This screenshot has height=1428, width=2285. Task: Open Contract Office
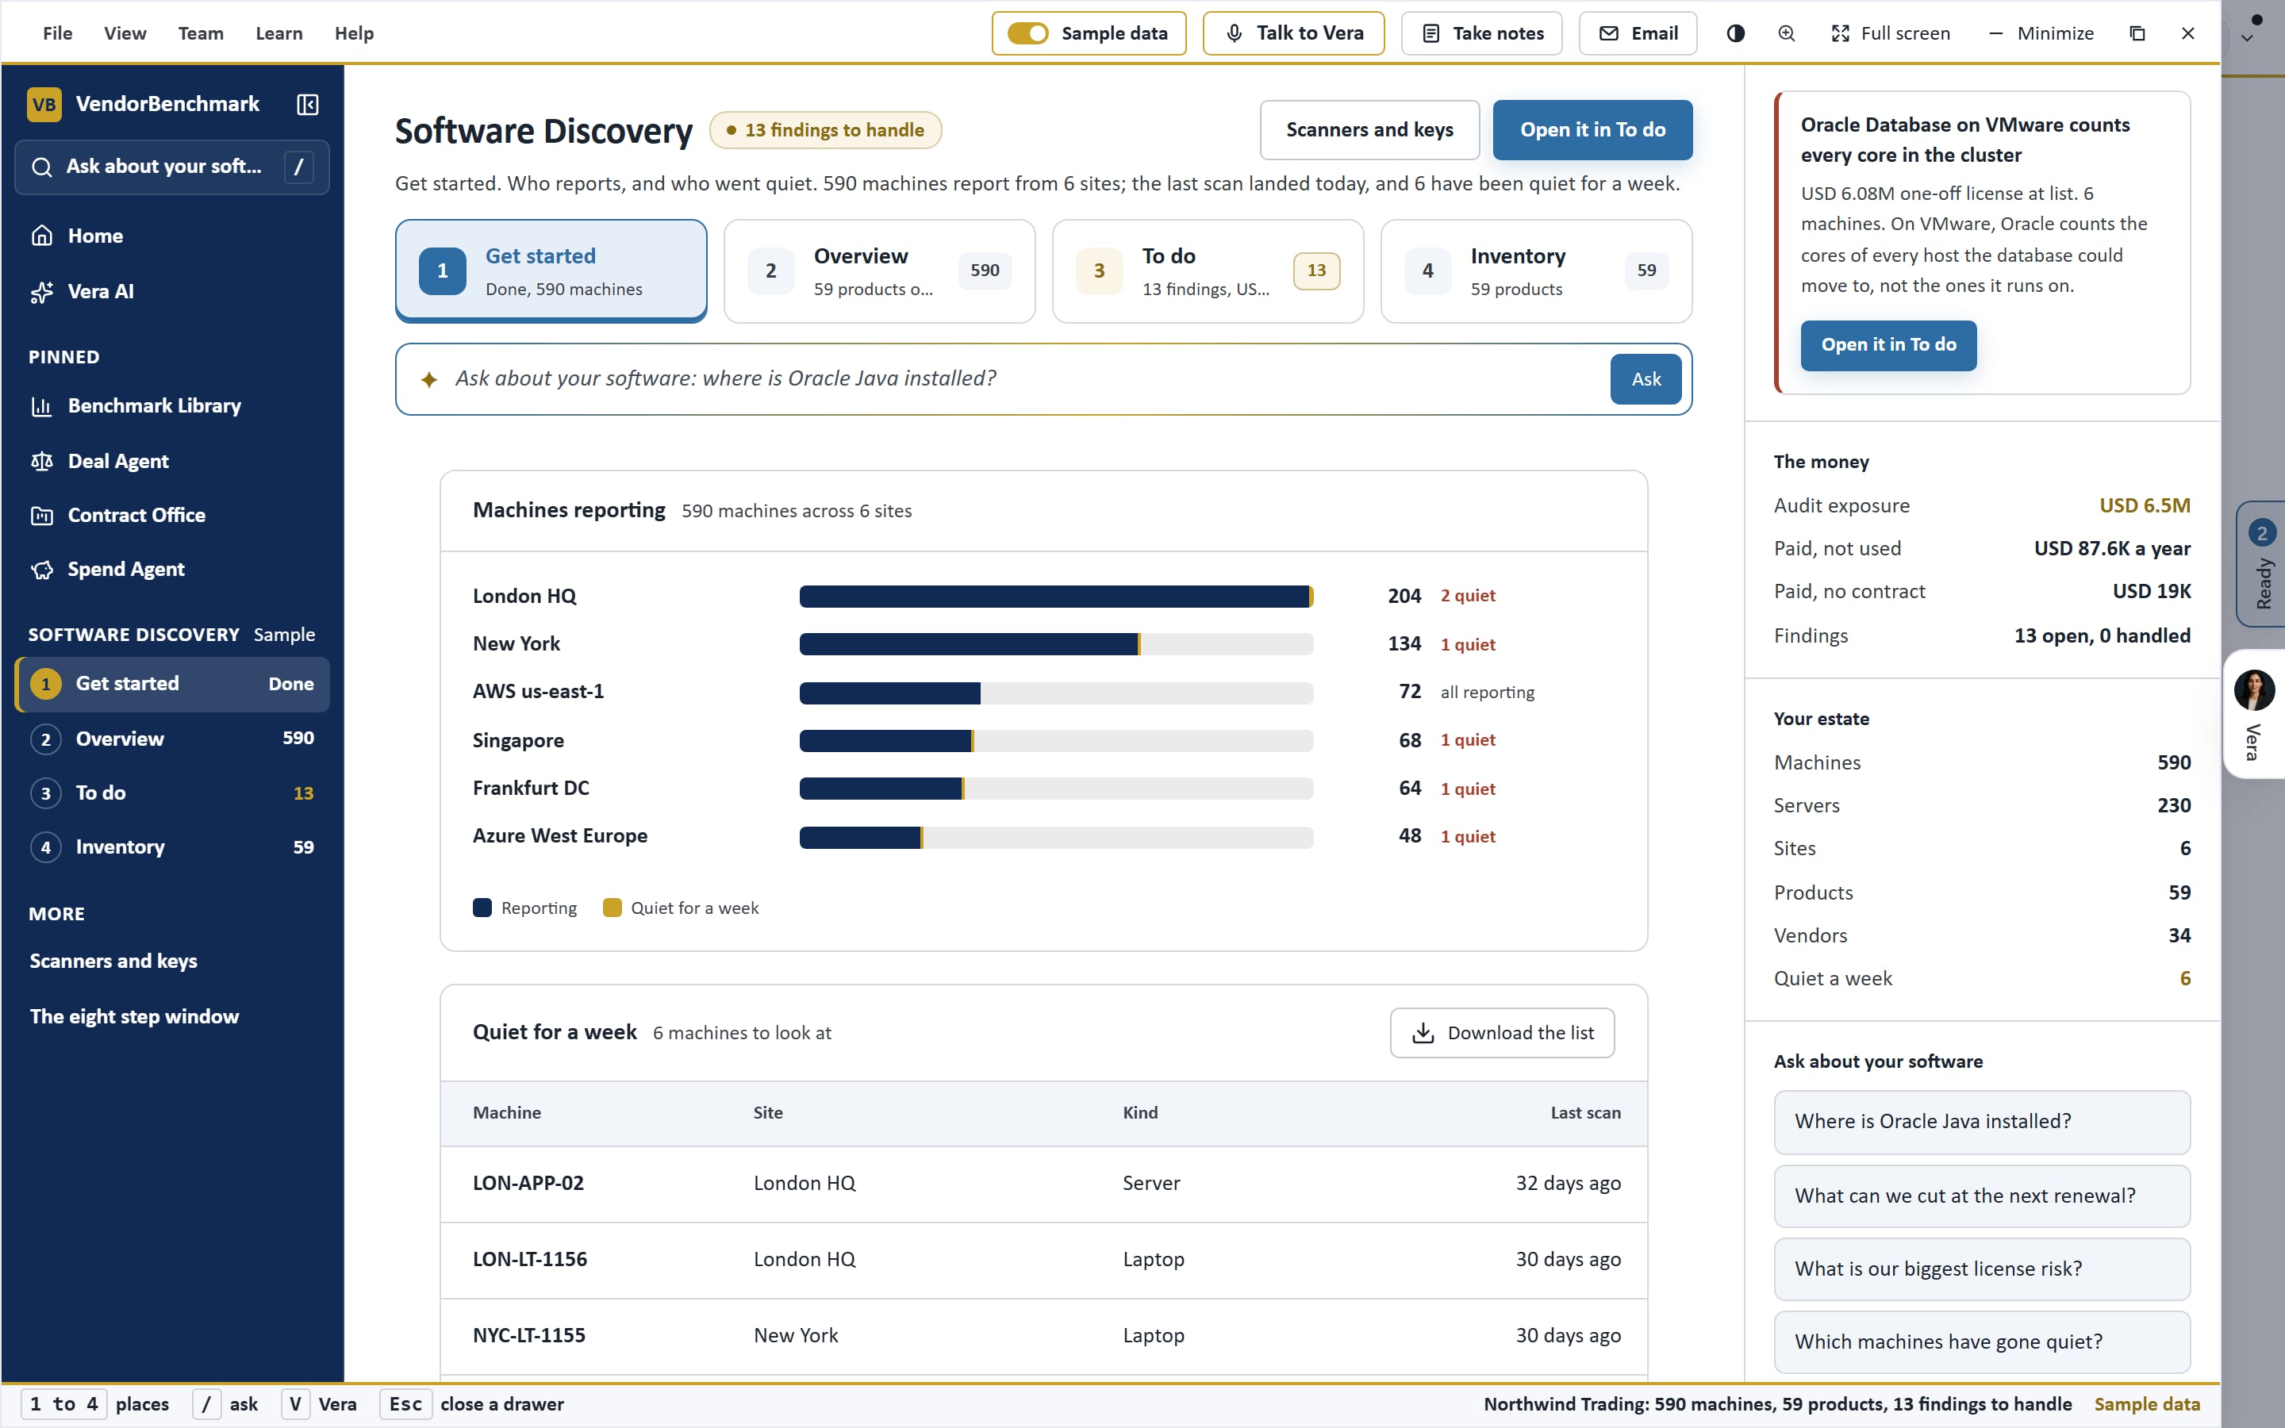(172, 516)
